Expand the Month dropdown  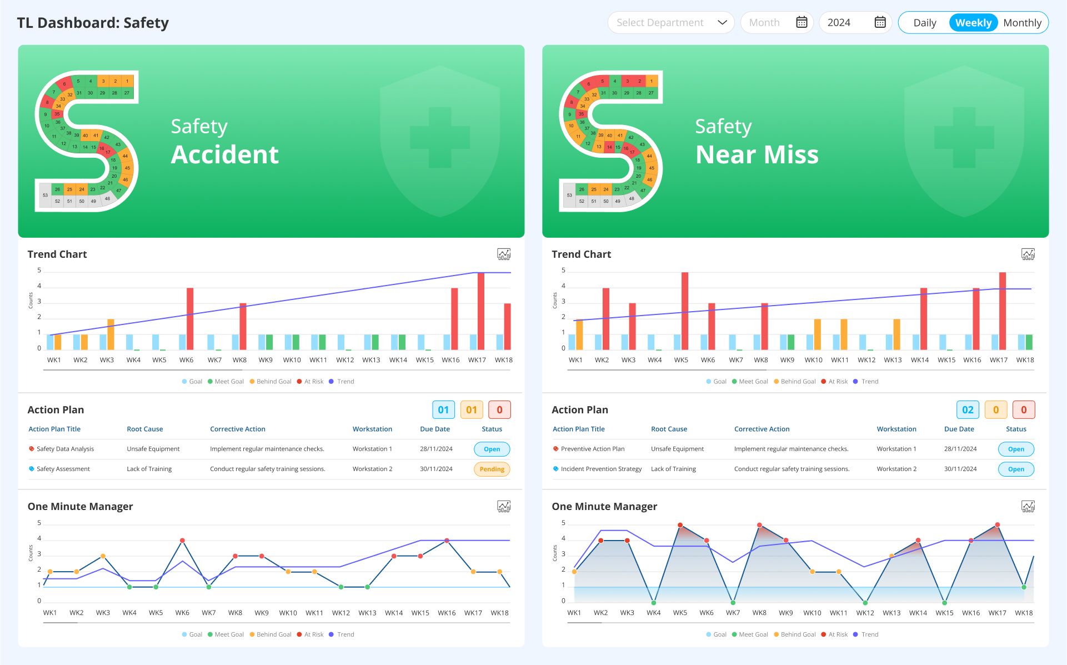tap(777, 22)
